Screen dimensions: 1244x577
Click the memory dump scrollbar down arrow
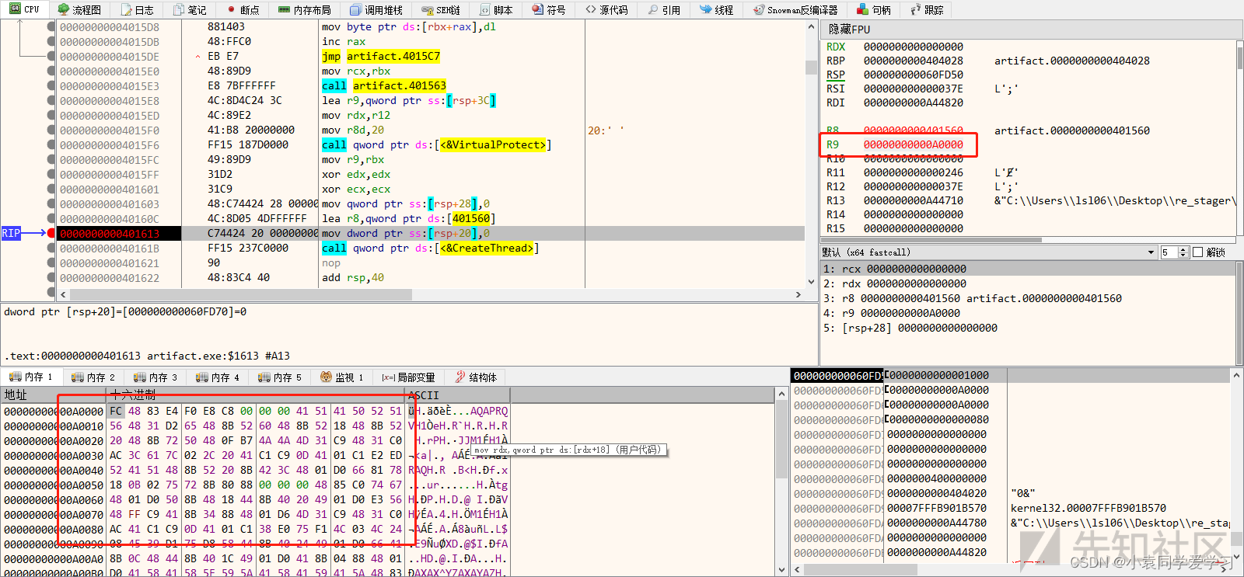(782, 569)
